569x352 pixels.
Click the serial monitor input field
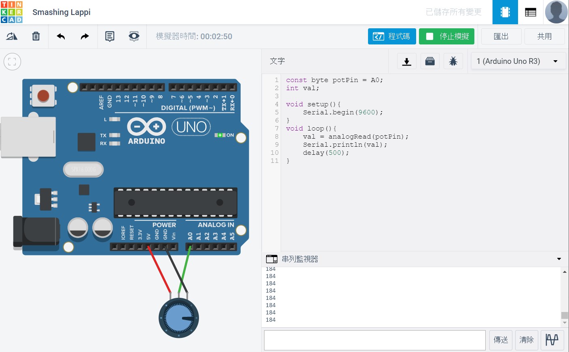pos(375,340)
